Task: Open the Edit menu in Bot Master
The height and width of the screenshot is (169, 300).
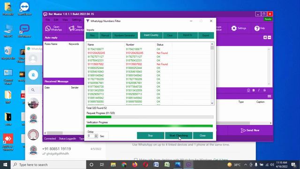Action: point(56,20)
